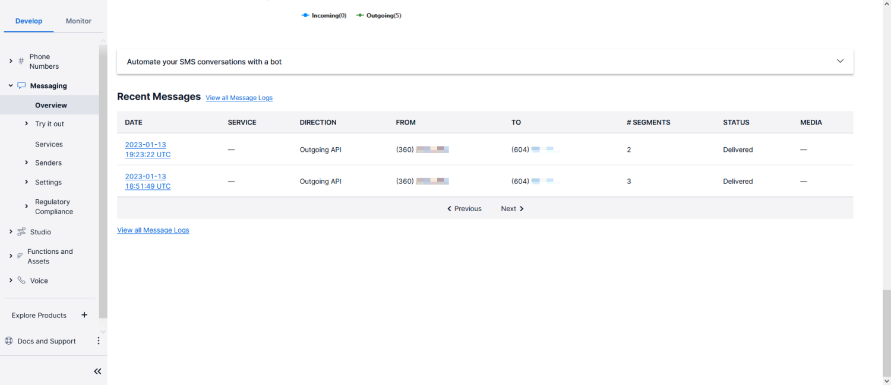Click the page vertical scrollbar
This screenshot has width=891, height=385.
(x=886, y=332)
